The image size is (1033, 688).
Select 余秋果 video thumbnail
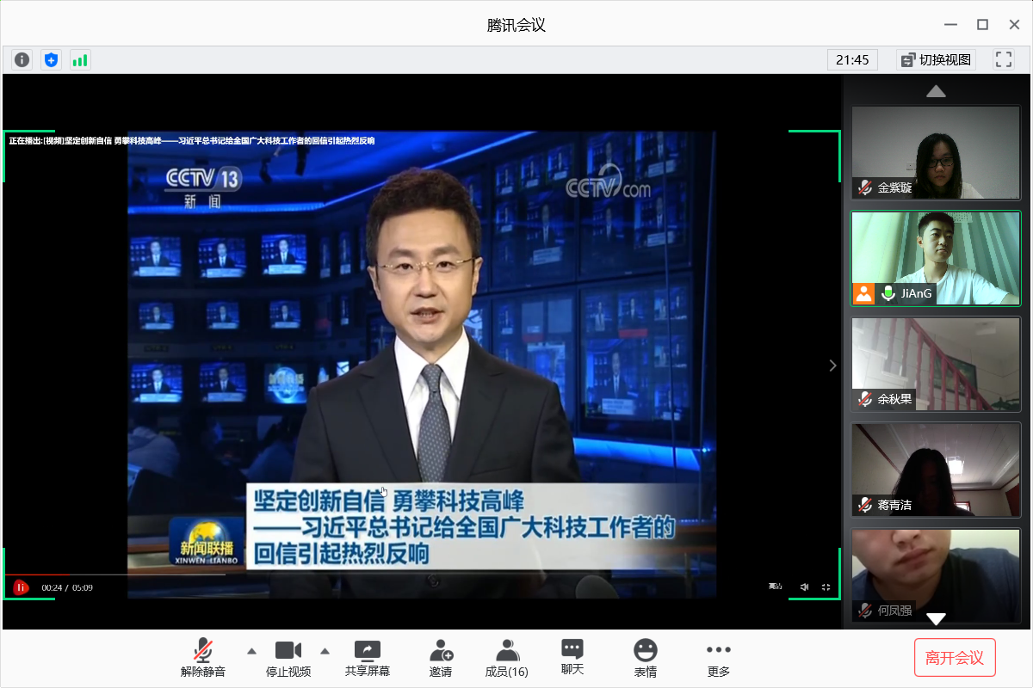coord(936,365)
